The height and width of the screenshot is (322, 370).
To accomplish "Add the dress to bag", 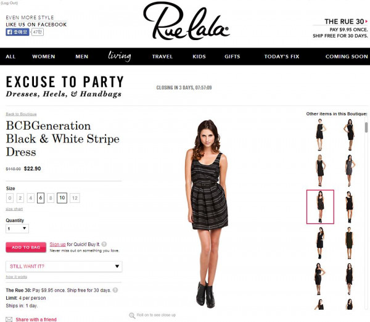I will click(x=26, y=247).
